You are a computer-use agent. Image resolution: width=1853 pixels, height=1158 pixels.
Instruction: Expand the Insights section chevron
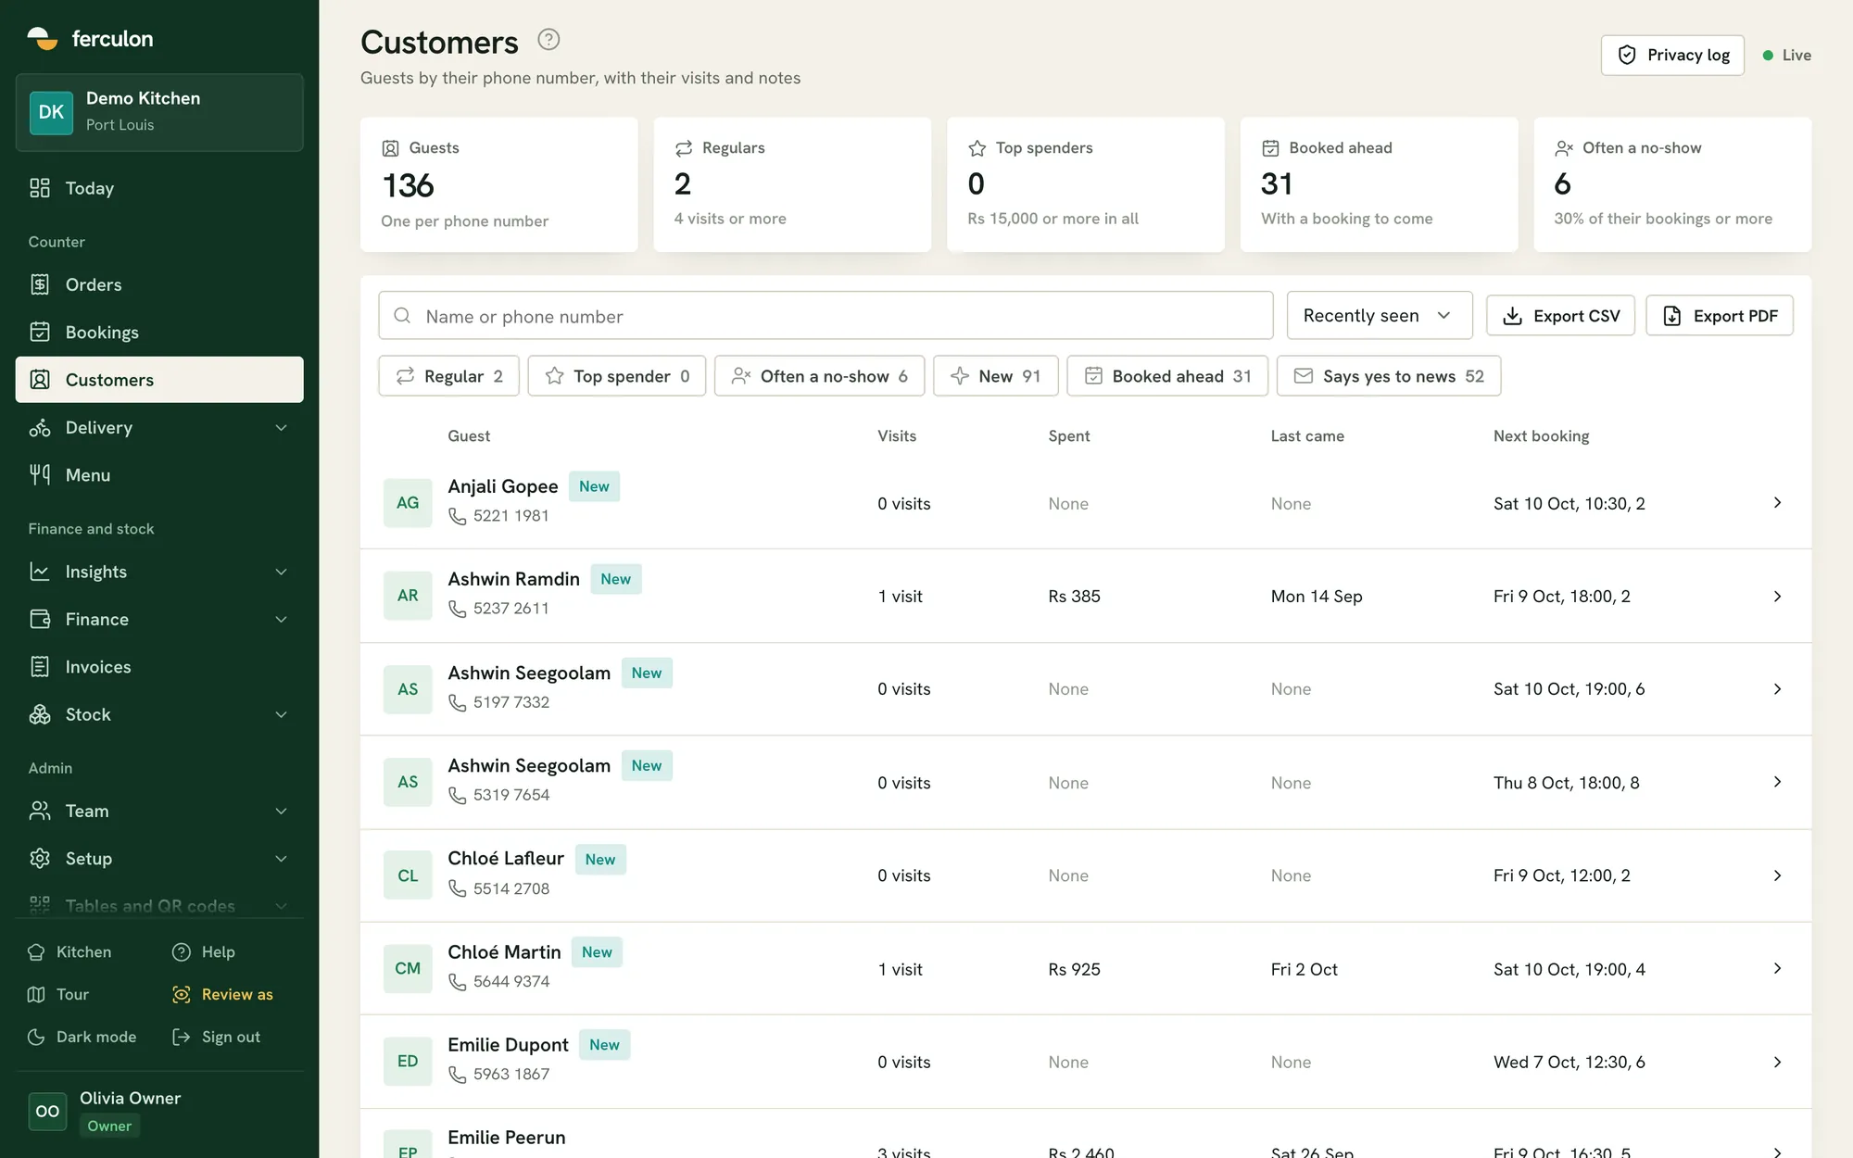tap(282, 572)
